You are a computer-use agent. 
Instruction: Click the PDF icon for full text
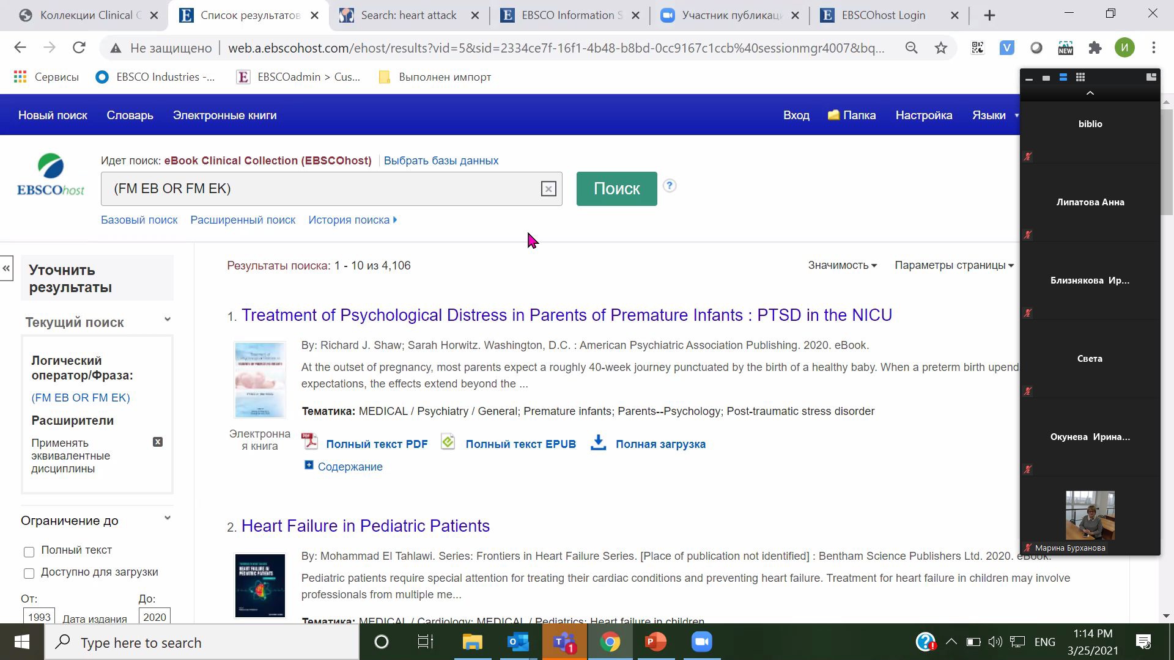(309, 442)
